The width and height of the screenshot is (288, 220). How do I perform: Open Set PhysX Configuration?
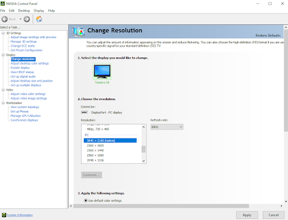(26, 50)
